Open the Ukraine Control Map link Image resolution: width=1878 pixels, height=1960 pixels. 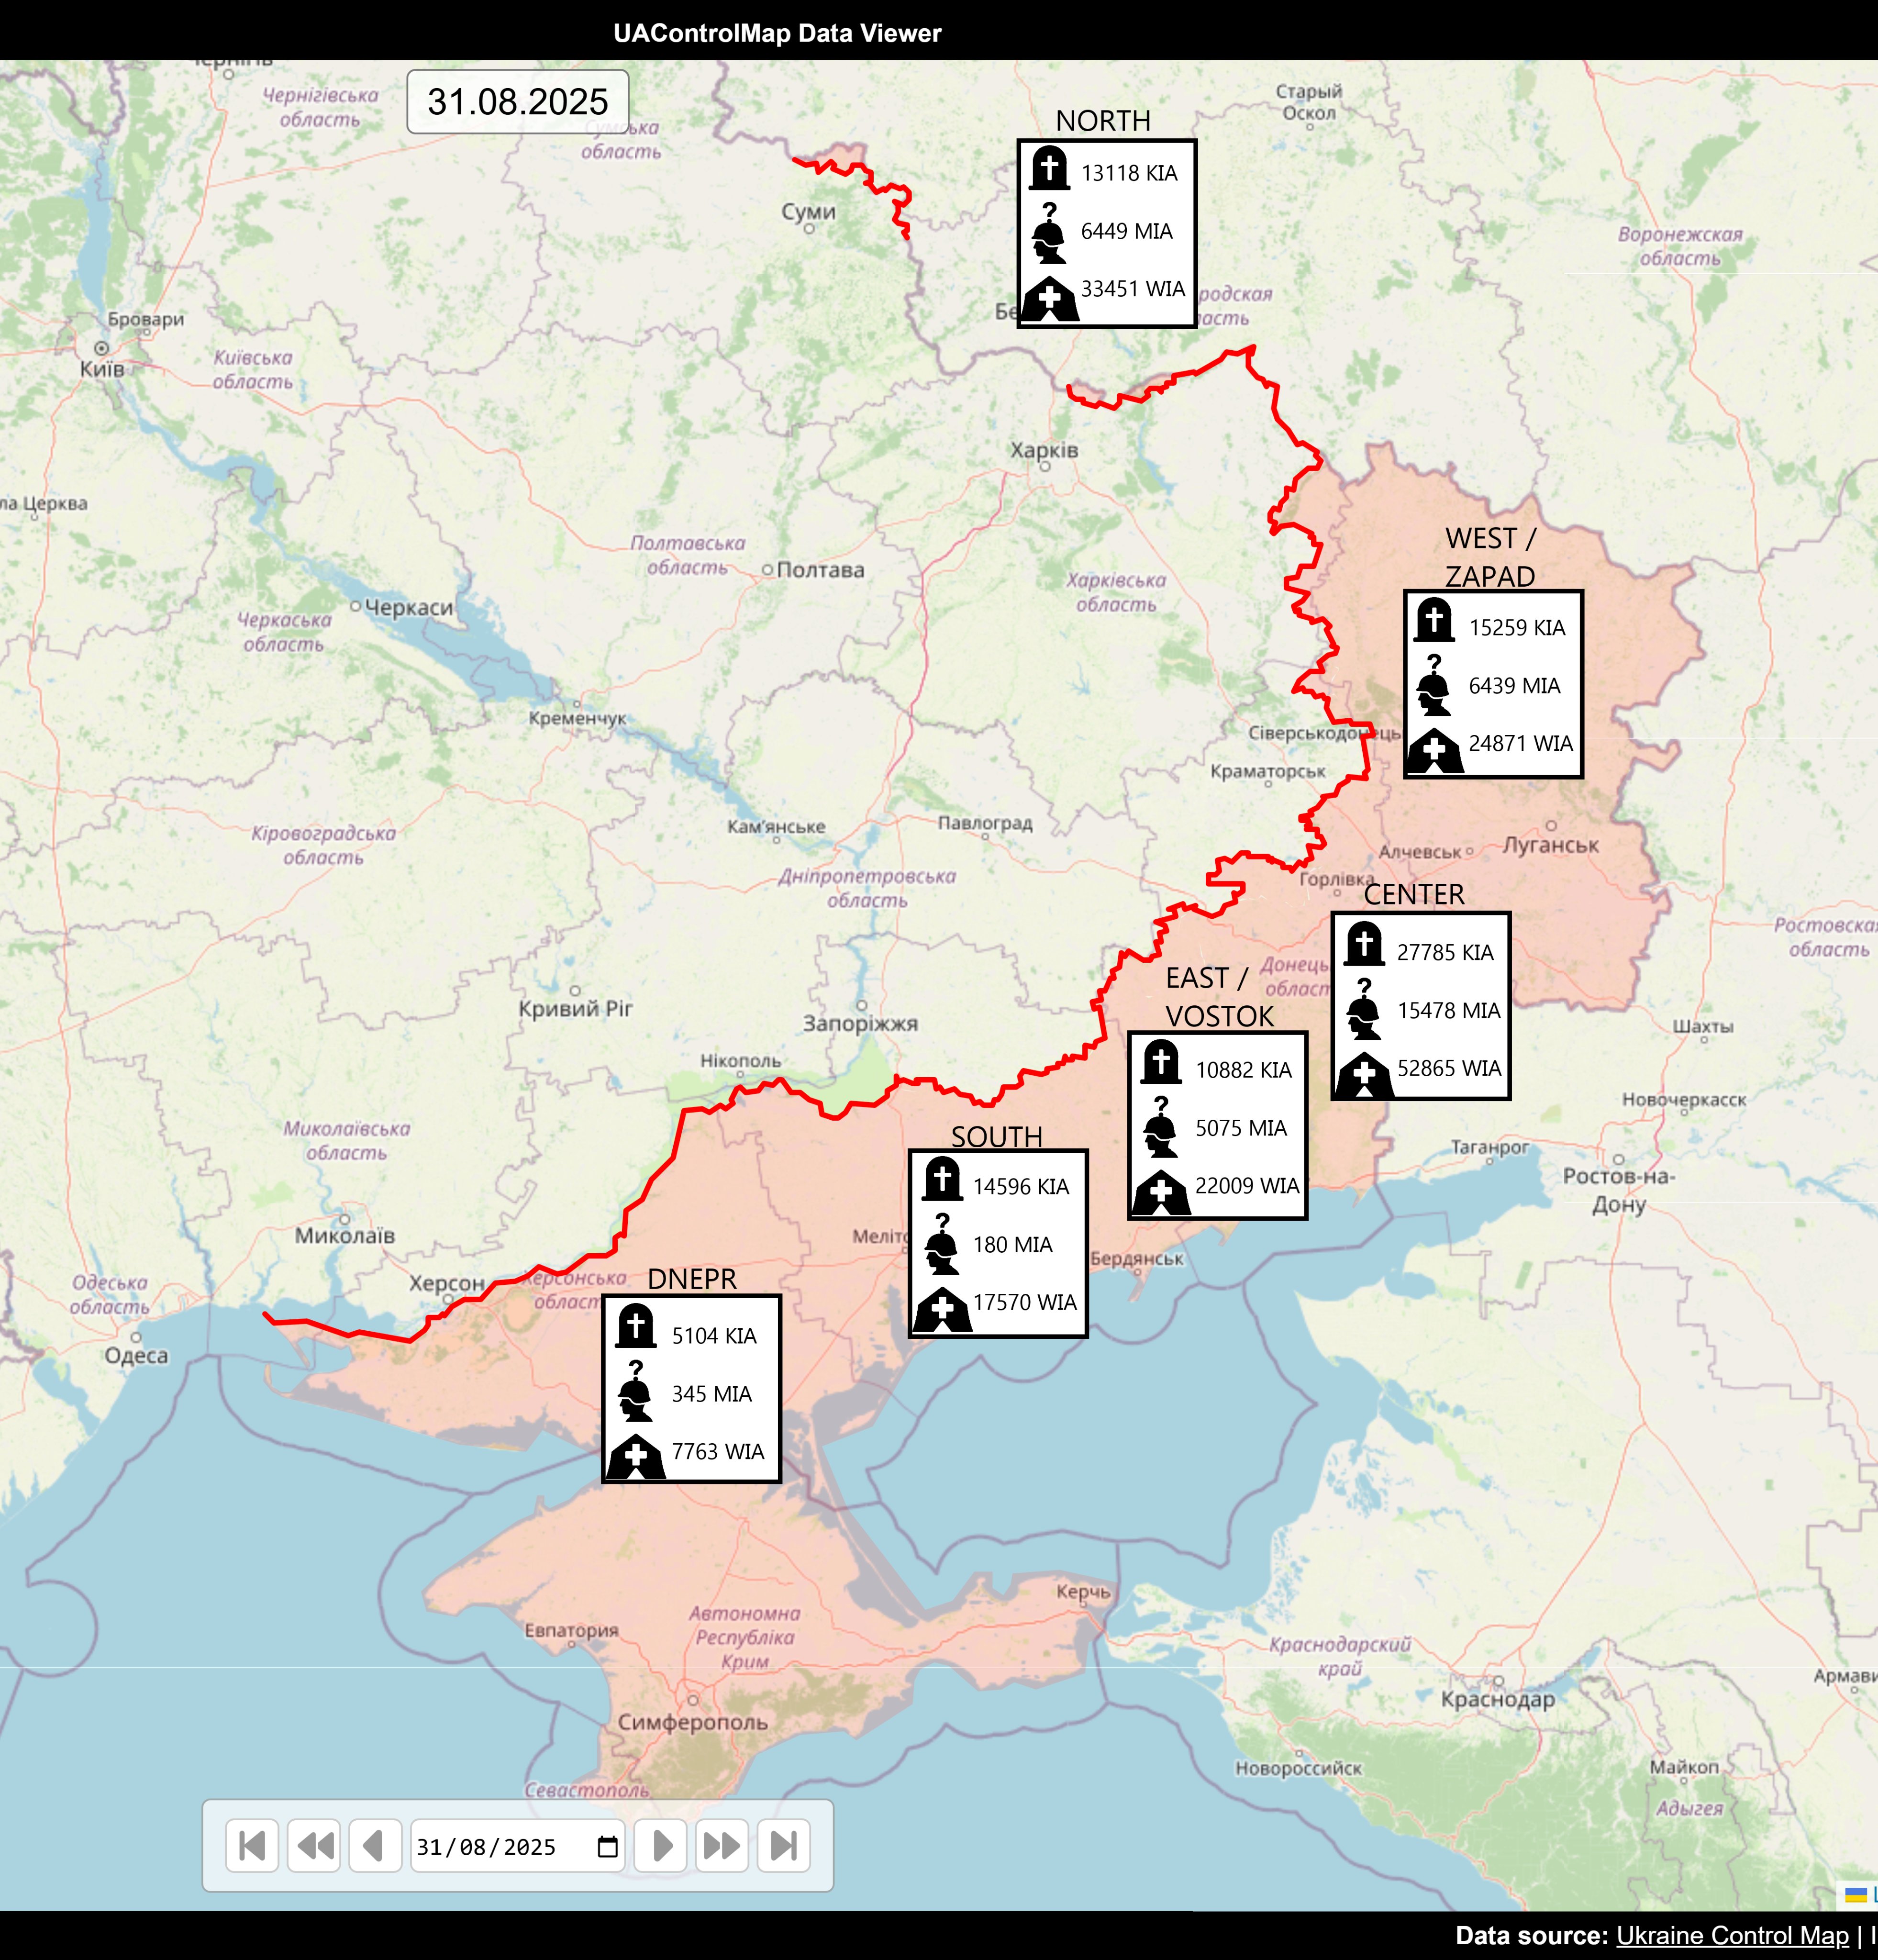[1732, 1935]
